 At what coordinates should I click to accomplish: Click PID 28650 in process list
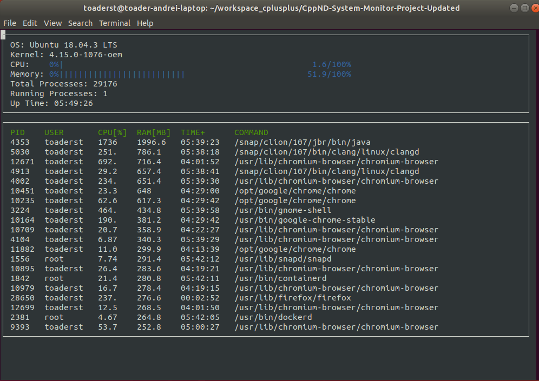point(22,298)
